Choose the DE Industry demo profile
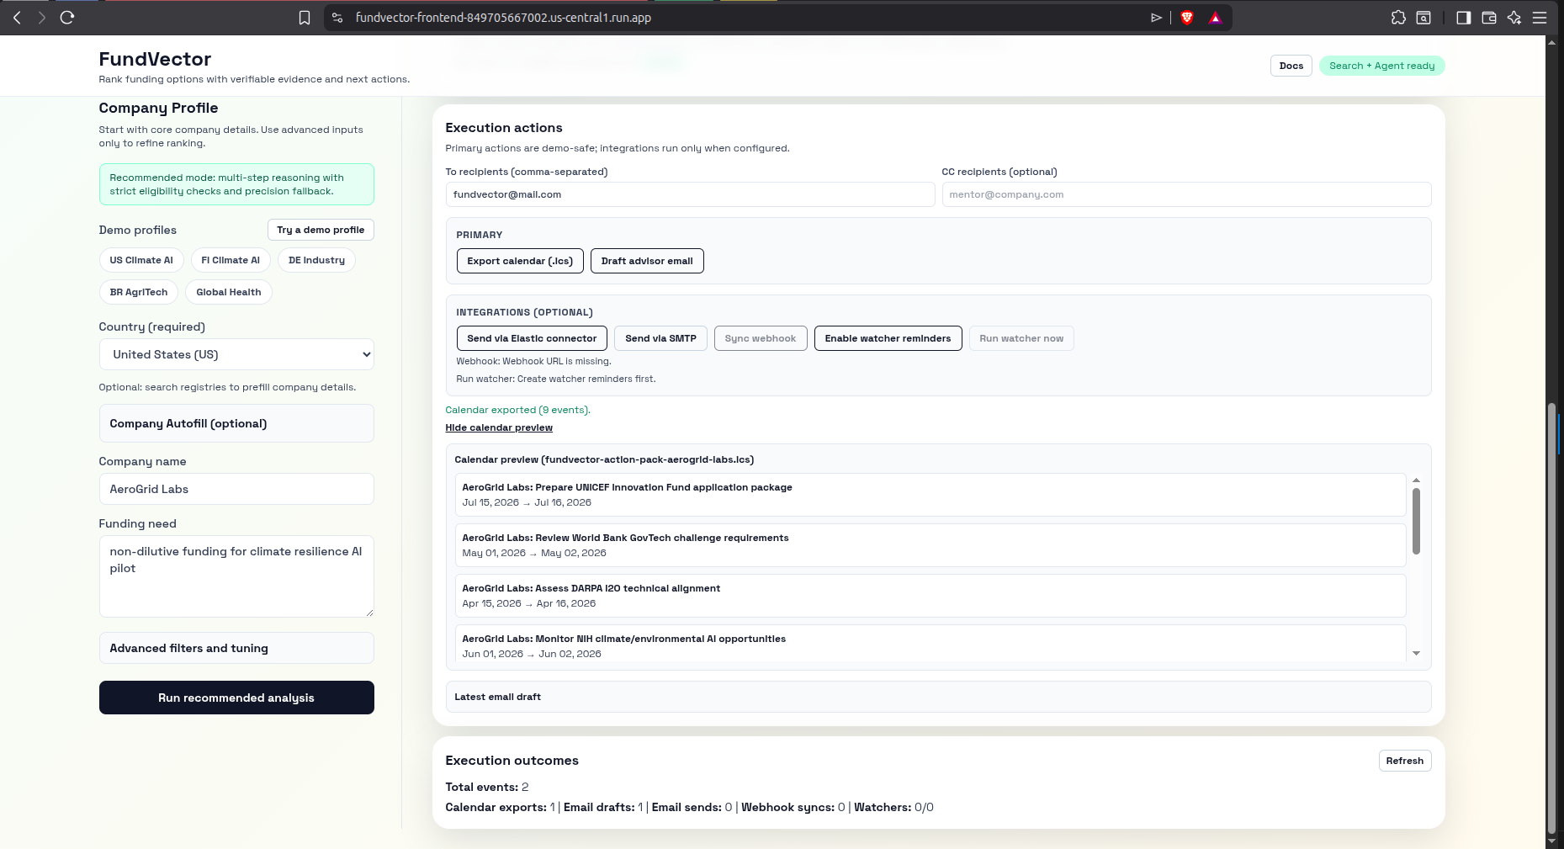Viewport: 1564px width, 849px height. pyautogui.click(x=316, y=260)
